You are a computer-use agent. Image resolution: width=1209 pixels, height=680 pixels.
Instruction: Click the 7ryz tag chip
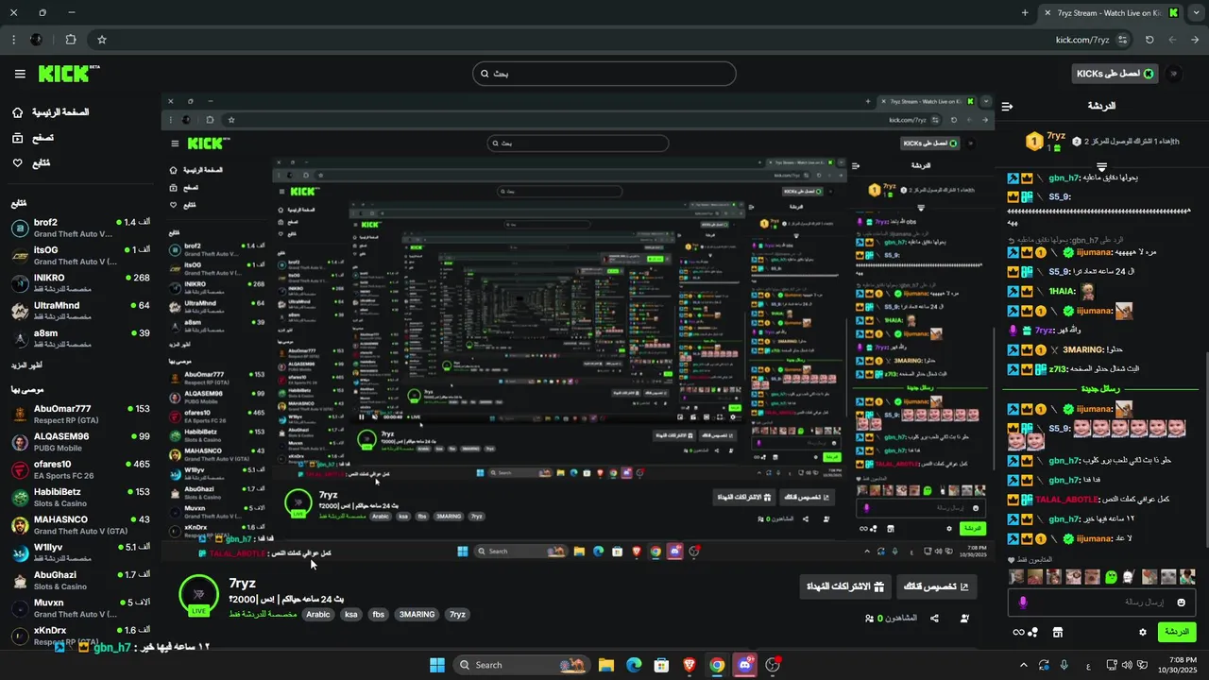point(457,614)
